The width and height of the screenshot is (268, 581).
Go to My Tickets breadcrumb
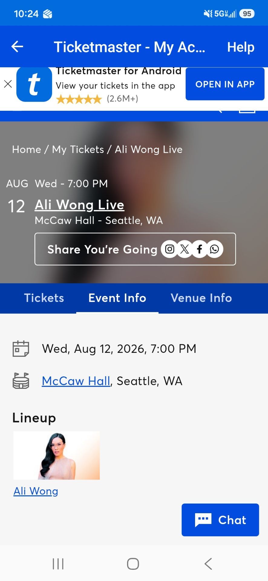coord(78,149)
